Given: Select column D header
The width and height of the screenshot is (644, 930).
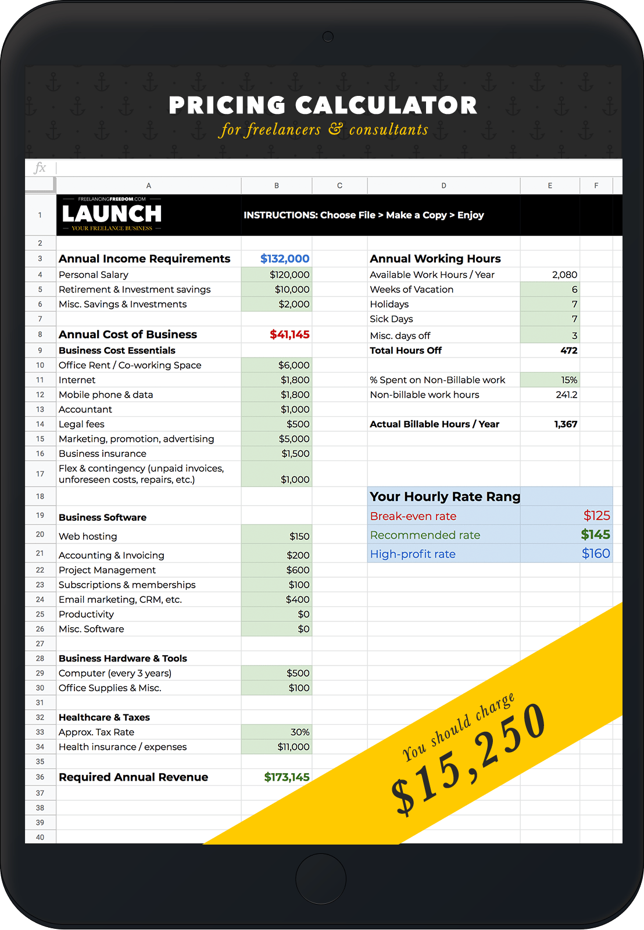Looking at the screenshot, I should tap(444, 185).
